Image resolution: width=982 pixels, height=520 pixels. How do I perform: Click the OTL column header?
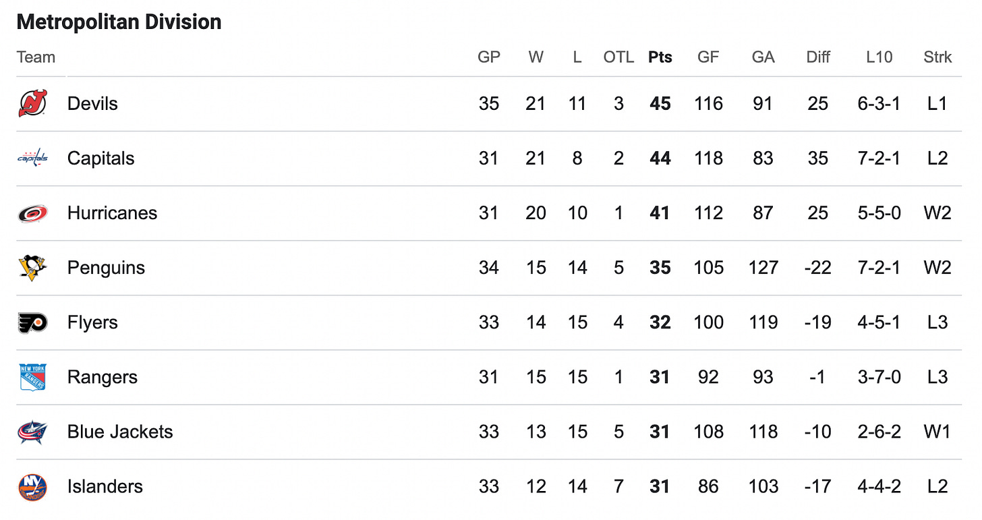(618, 57)
